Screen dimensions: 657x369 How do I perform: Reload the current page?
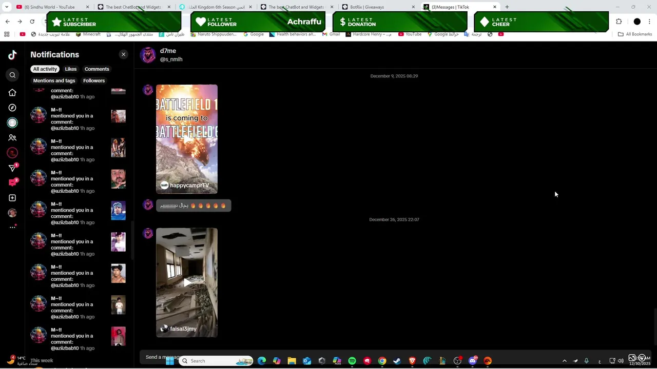[32, 22]
